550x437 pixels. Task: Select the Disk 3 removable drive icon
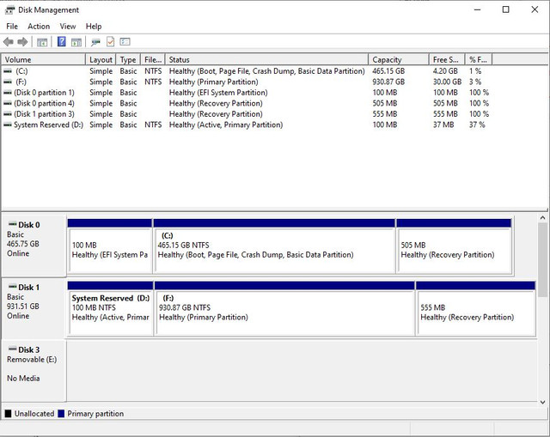tap(13, 349)
